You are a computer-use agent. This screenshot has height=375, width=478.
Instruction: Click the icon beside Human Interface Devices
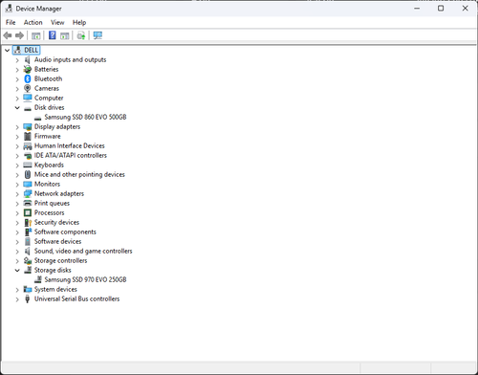(28, 146)
